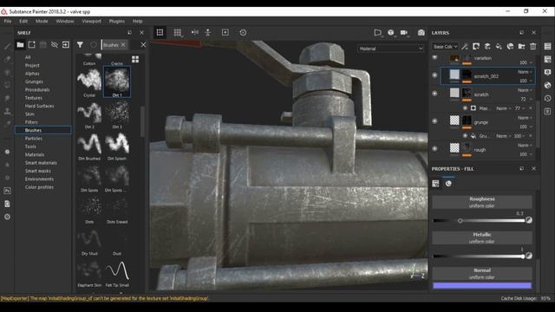Image resolution: width=555 pixels, height=312 pixels.
Task: Open the Base Color channel dropdown
Action: click(x=445, y=46)
